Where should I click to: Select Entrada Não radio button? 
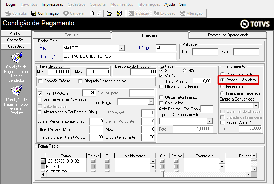tap(184, 70)
